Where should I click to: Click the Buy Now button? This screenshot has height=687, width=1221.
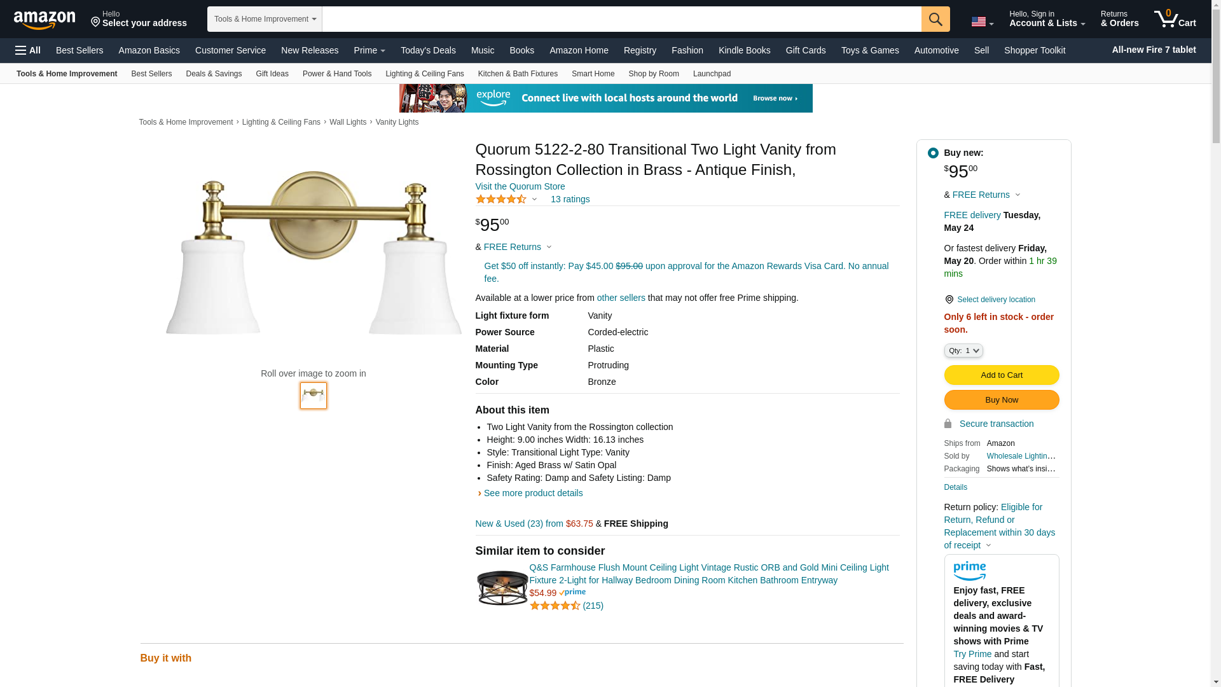tap(1002, 399)
